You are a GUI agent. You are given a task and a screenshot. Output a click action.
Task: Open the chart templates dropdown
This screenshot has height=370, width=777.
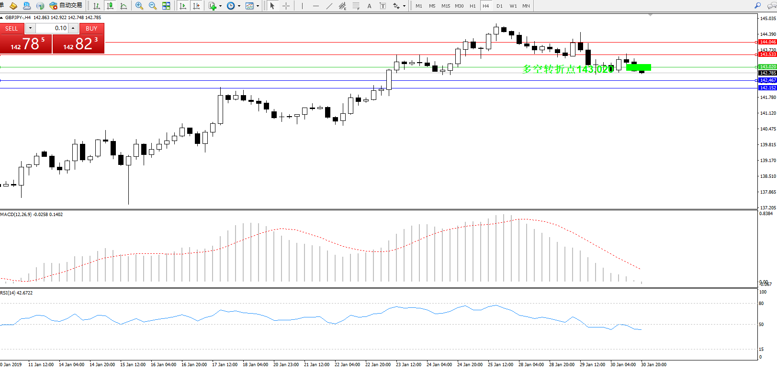pyautogui.click(x=258, y=6)
